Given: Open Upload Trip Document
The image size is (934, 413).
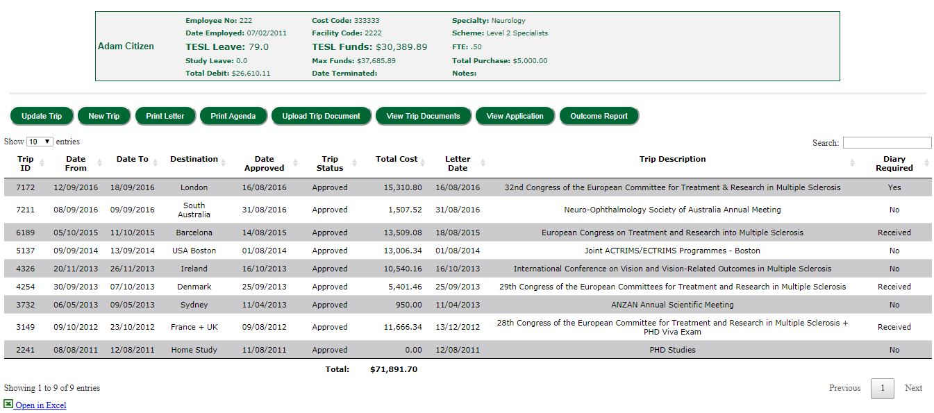Looking at the screenshot, I should [321, 116].
